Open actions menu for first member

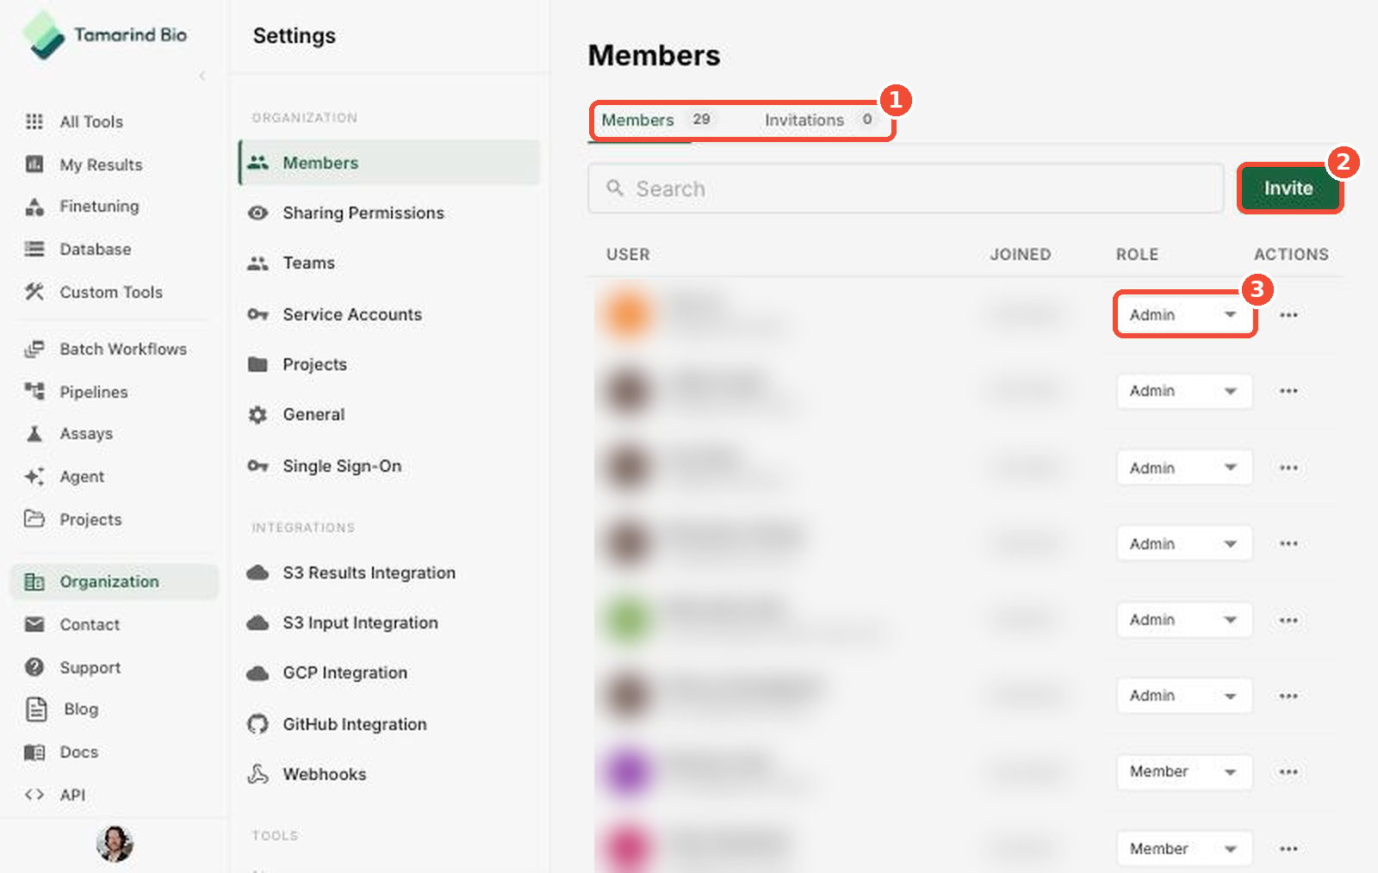click(x=1288, y=315)
